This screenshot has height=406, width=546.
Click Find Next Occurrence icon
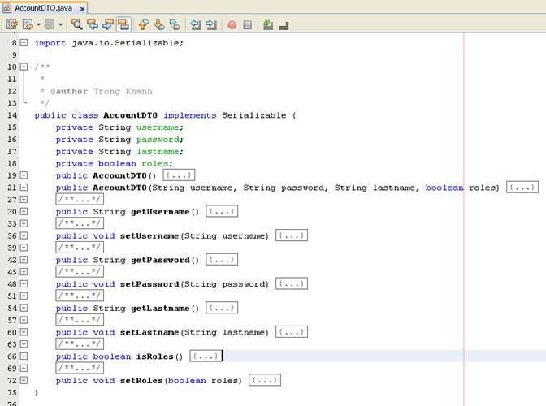point(108,24)
